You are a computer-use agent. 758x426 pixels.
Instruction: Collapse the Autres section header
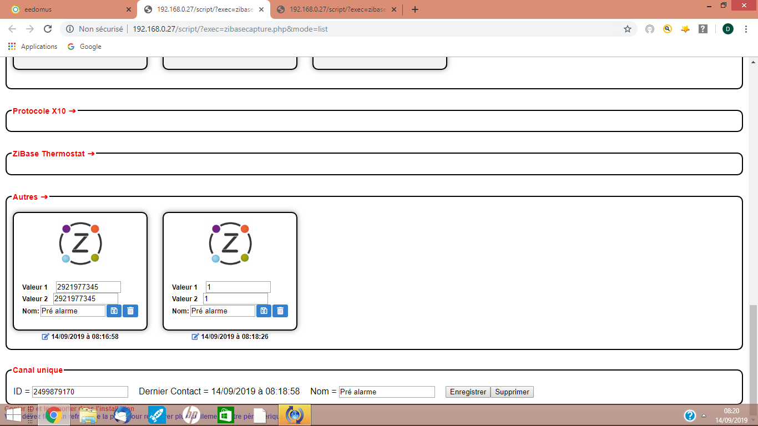tap(31, 197)
